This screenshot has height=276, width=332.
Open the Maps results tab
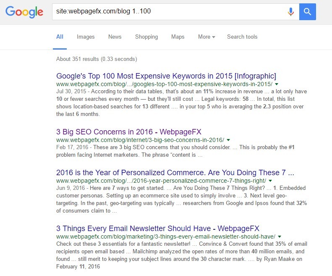(x=178, y=37)
